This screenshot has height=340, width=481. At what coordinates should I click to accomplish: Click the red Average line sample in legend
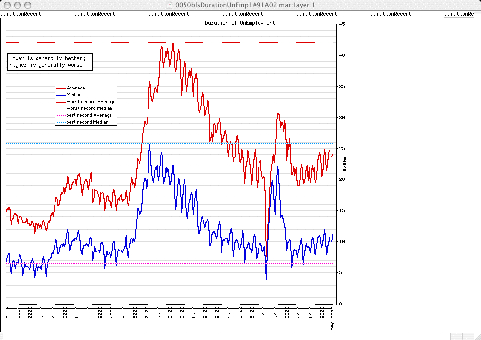(61, 88)
